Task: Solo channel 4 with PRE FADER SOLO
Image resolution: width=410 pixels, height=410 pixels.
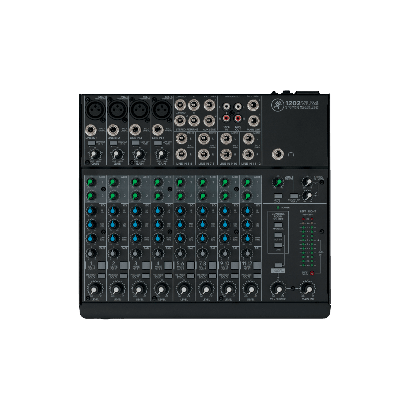Action: (168, 276)
